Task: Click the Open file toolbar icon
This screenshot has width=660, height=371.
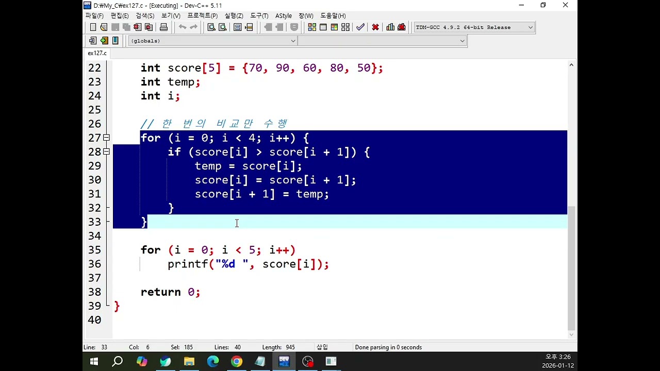Action: (x=104, y=27)
